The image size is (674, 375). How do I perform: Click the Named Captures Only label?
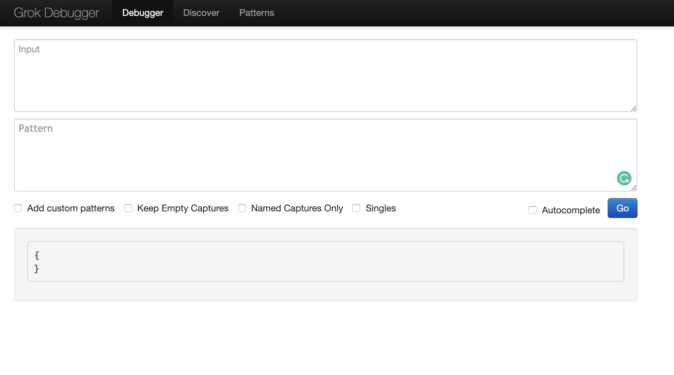(297, 208)
